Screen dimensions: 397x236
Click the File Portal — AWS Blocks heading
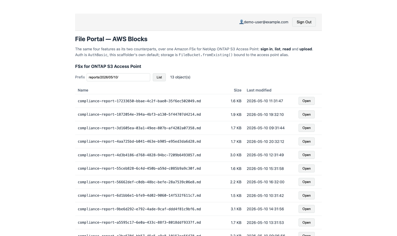pyautogui.click(x=111, y=39)
